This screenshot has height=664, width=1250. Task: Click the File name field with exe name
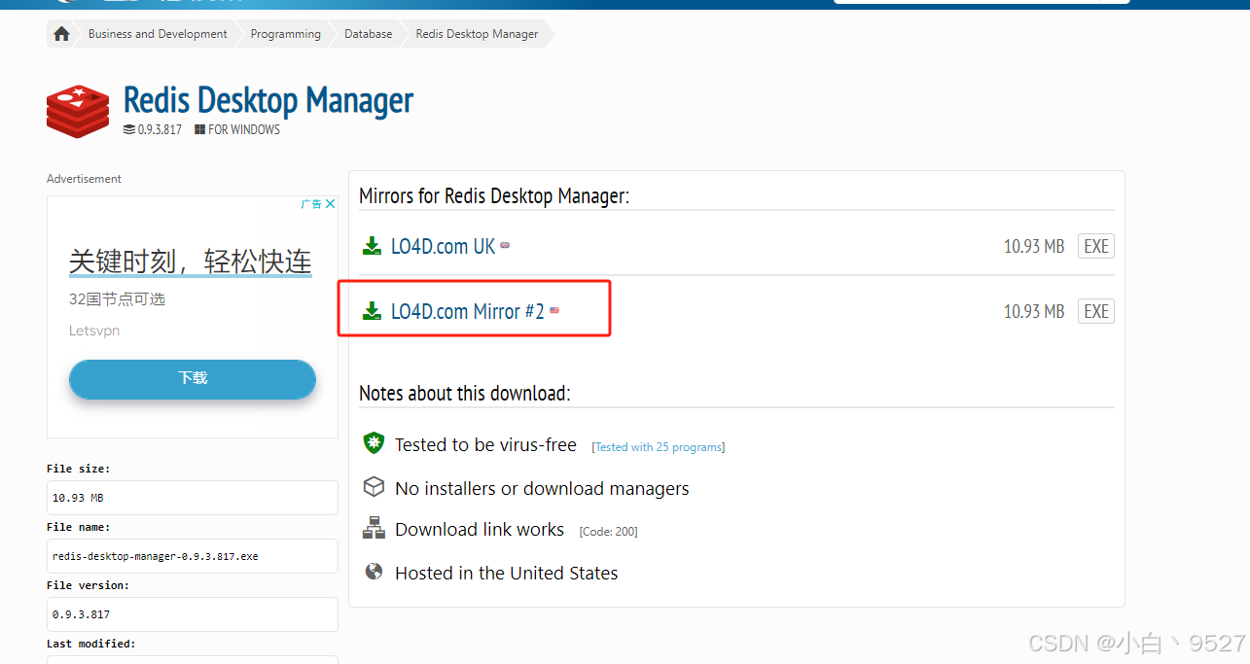193,556
